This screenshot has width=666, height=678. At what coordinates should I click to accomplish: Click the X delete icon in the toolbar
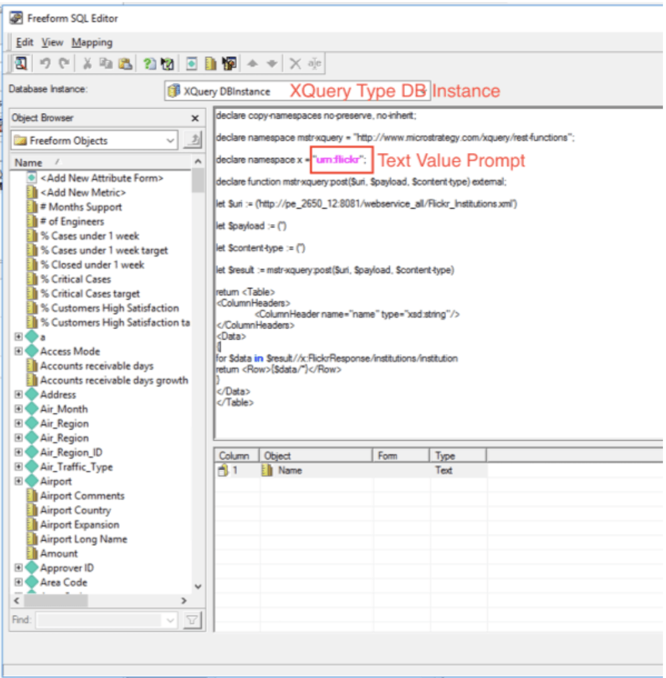pyautogui.click(x=296, y=63)
